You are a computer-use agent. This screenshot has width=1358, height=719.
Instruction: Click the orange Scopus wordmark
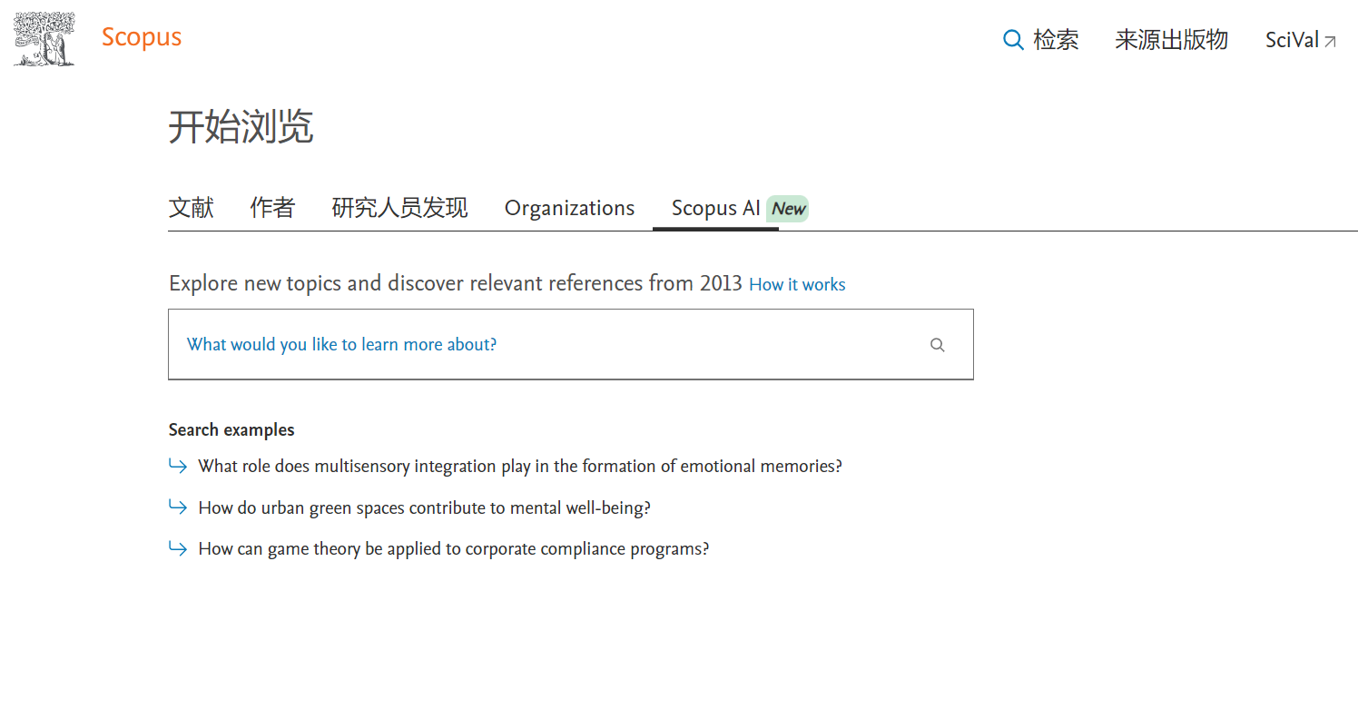pyautogui.click(x=142, y=37)
